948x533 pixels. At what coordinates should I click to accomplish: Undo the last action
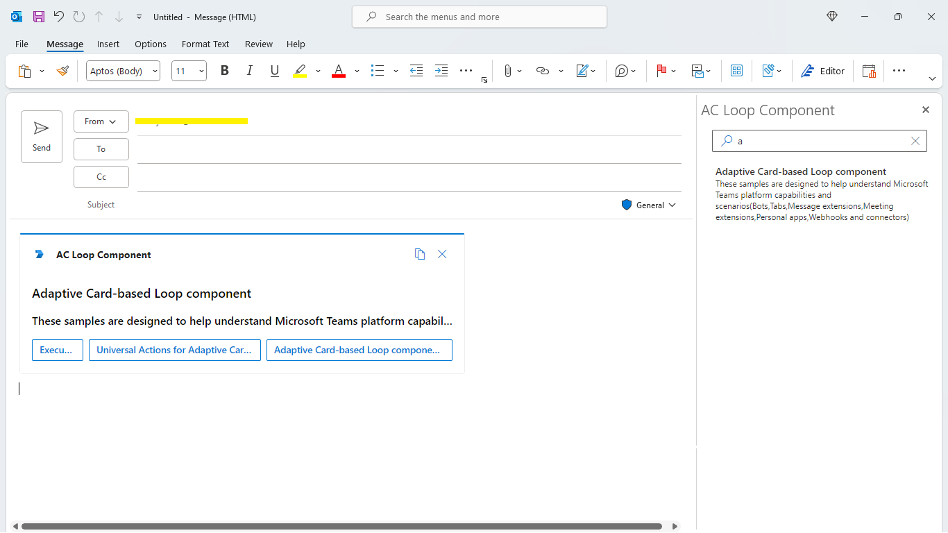click(x=59, y=17)
